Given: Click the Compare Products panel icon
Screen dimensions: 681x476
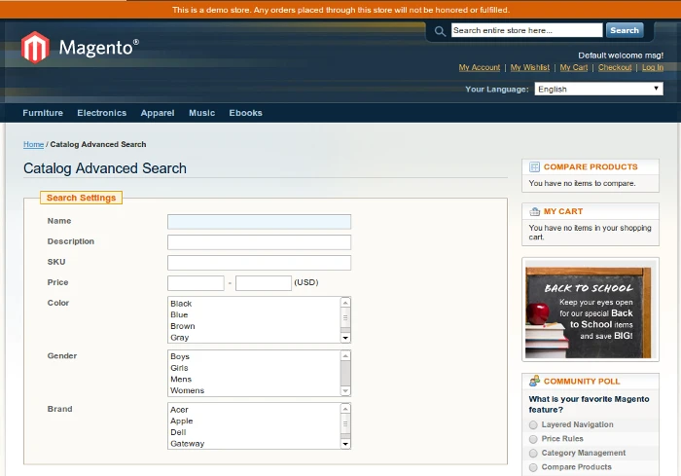Looking at the screenshot, I should pyautogui.click(x=534, y=166).
